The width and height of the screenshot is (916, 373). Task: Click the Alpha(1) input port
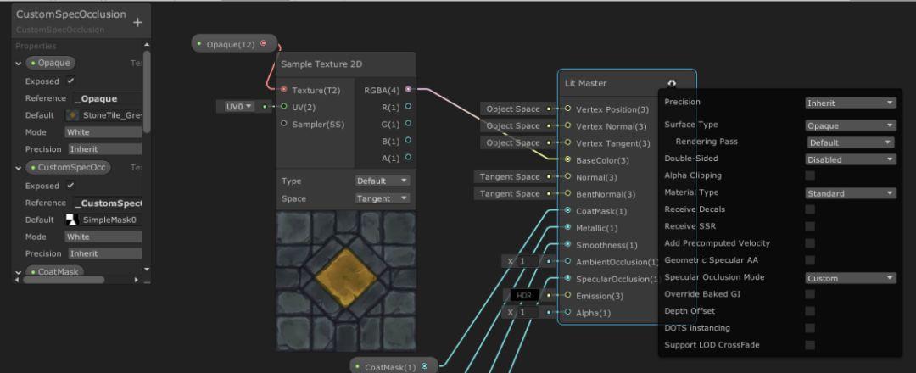[x=567, y=312]
